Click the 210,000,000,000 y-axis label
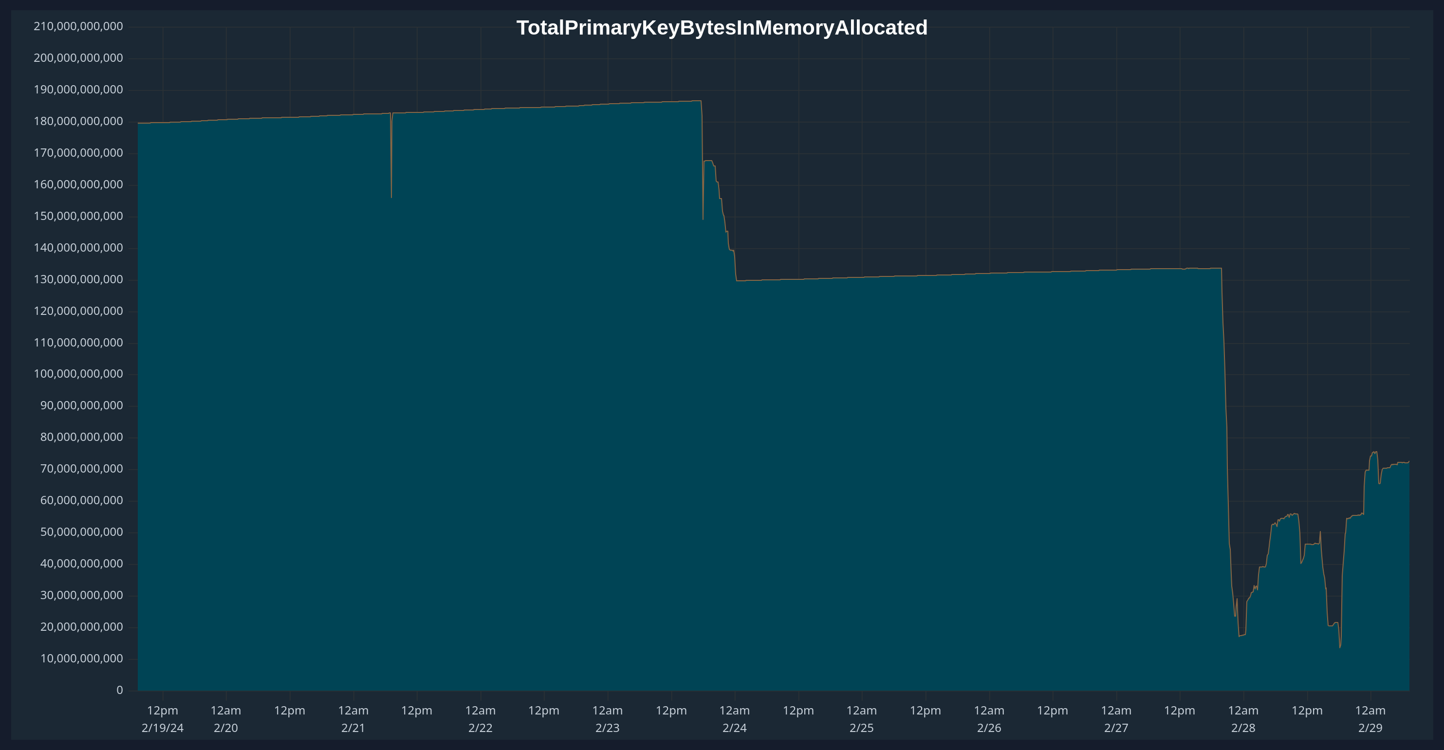 click(x=78, y=26)
